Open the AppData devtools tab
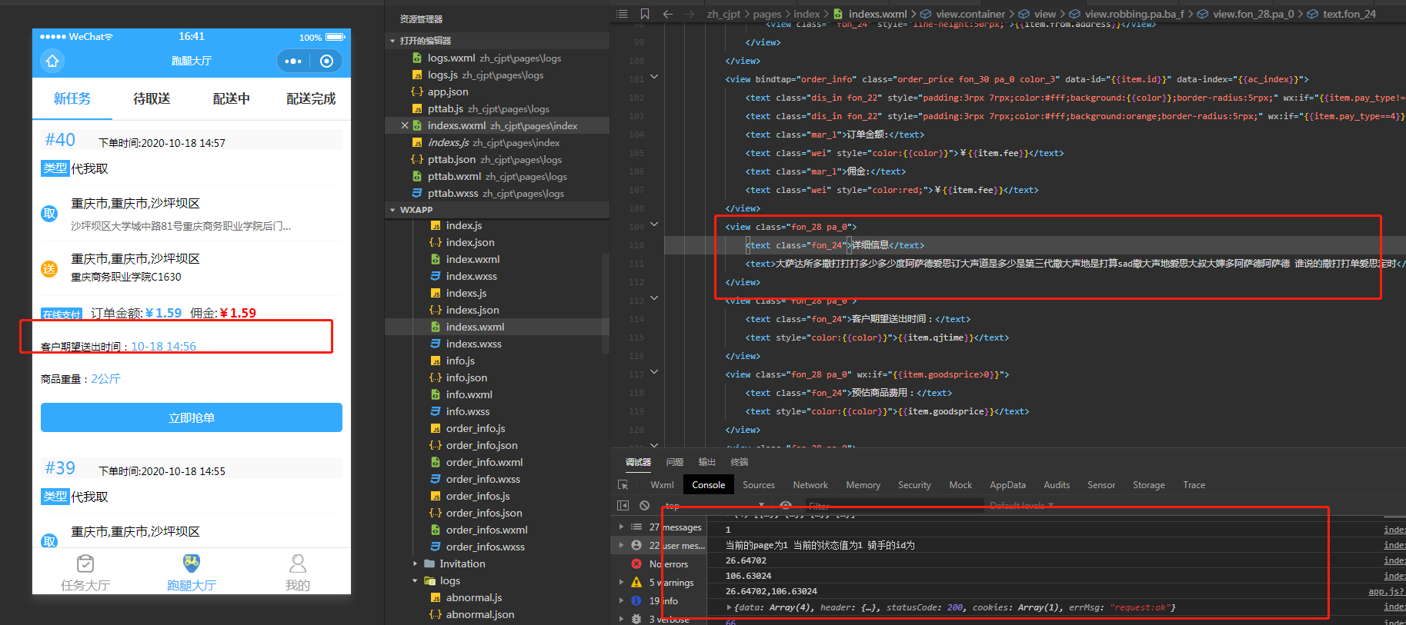The height and width of the screenshot is (625, 1406). click(1007, 485)
